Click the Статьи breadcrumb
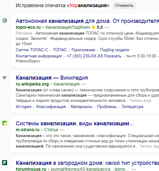This screenshot has height=171, width=159. pos(51,130)
